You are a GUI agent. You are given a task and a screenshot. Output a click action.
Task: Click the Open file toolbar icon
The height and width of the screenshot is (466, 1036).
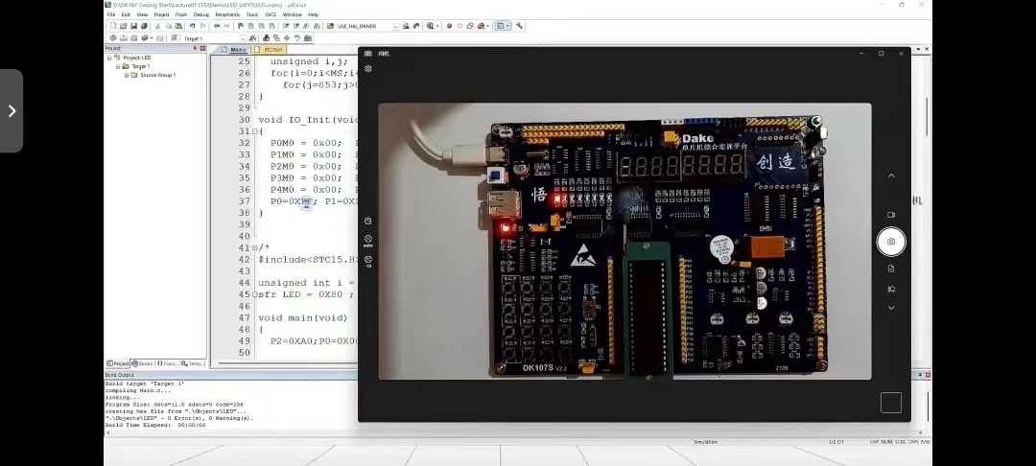tap(121, 26)
